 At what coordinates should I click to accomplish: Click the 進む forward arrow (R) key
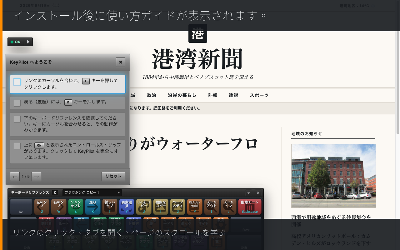click(x=93, y=207)
